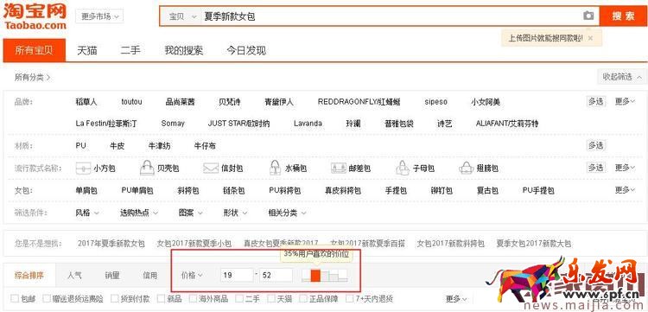Switch to the 所有宝贝 tab

tap(35, 50)
